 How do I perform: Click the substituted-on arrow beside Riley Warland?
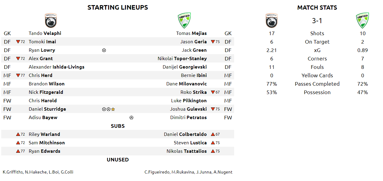tap(18, 134)
